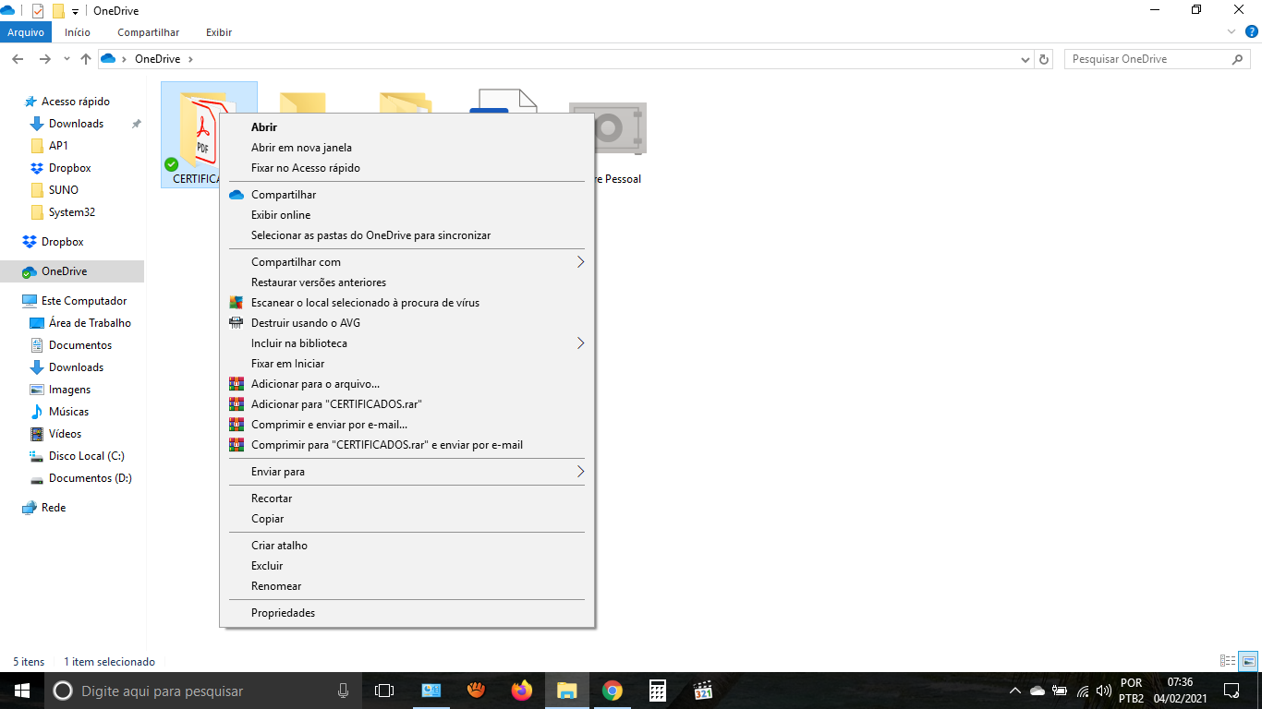Click the blue Arquivo button
This screenshot has height=709, width=1262.
26,32
